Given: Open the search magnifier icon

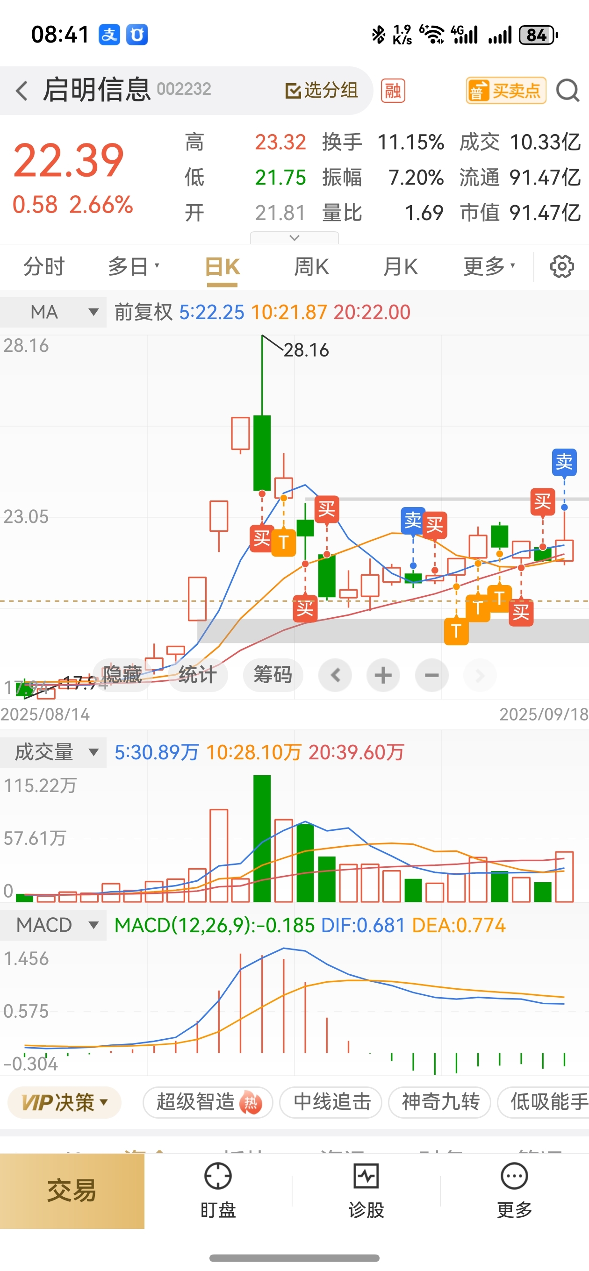Looking at the screenshot, I should 567,91.
